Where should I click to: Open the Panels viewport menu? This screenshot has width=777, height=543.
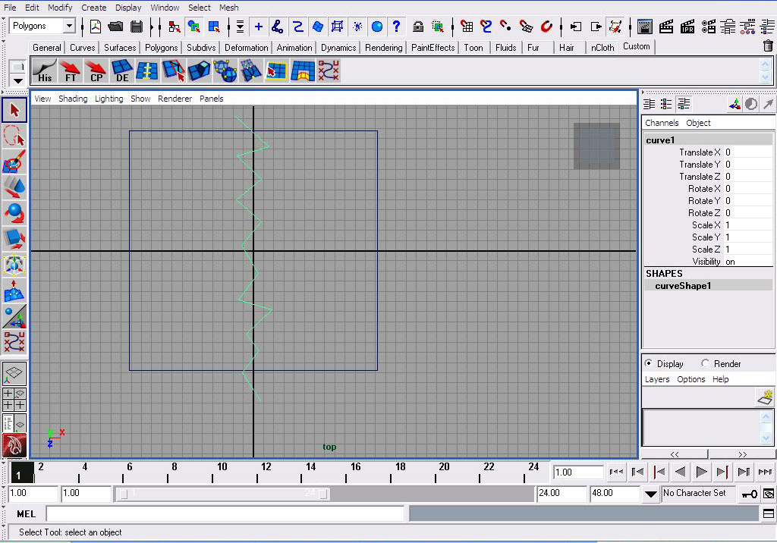click(x=211, y=99)
